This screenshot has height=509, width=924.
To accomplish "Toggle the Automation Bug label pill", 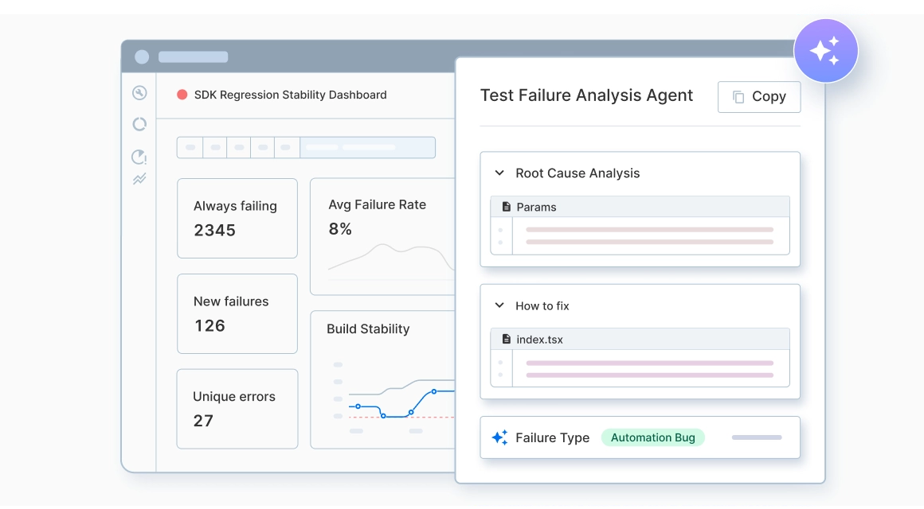I will pos(653,437).
